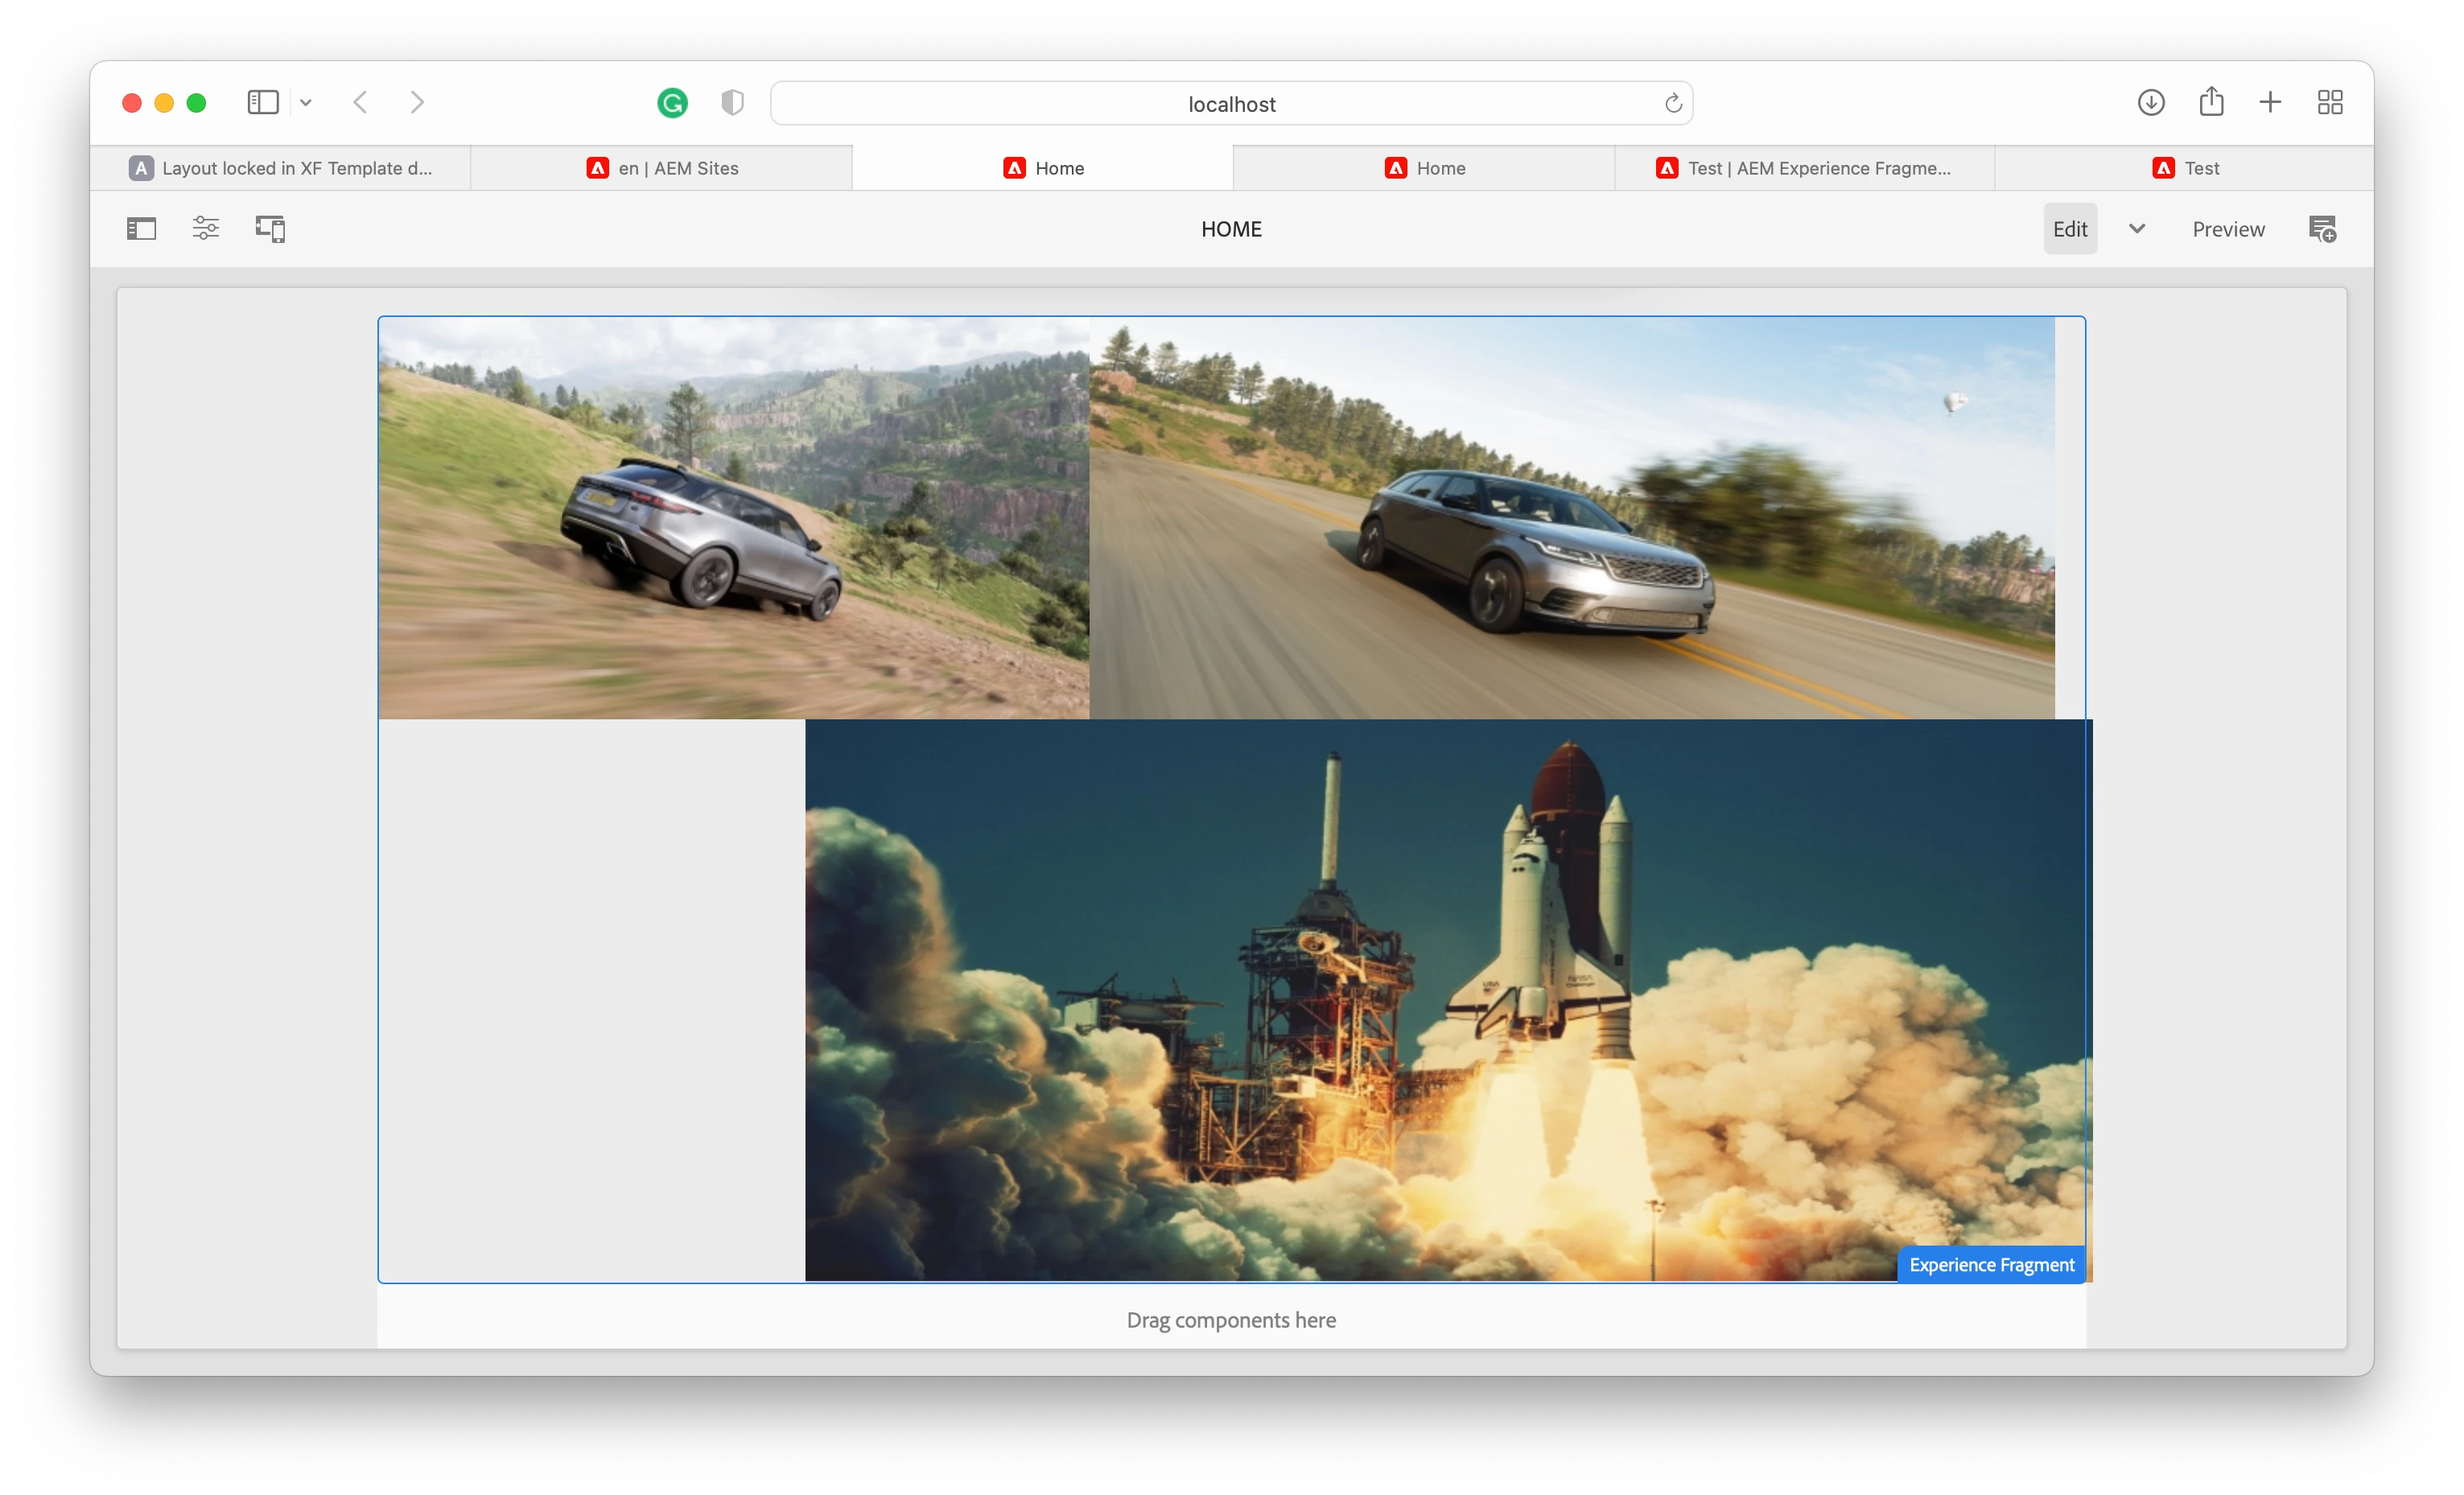Toggle Safari sidebar visibility

263,103
